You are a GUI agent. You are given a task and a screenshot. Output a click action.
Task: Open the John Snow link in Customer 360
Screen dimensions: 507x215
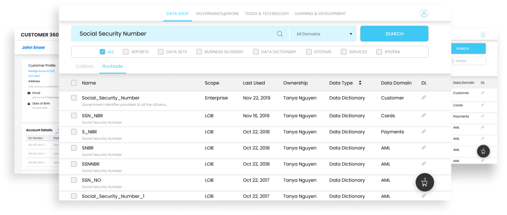(33, 48)
